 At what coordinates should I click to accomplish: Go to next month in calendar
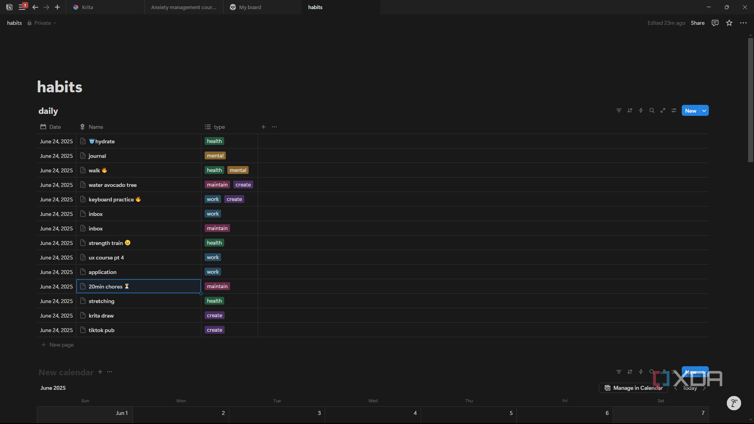pyautogui.click(x=704, y=388)
